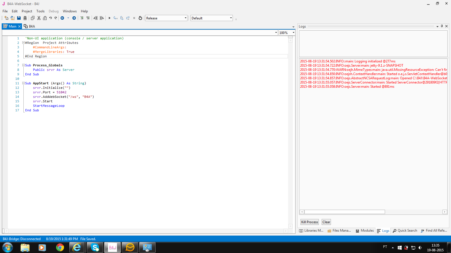Open the Tools menu
This screenshot has width=451, height=253.
(x=40, y=11)
